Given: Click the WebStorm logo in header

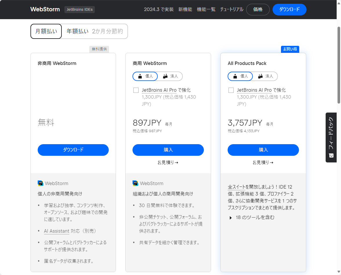Looking at the screenshot, I should pyautogui.click(x=45, y=9).
